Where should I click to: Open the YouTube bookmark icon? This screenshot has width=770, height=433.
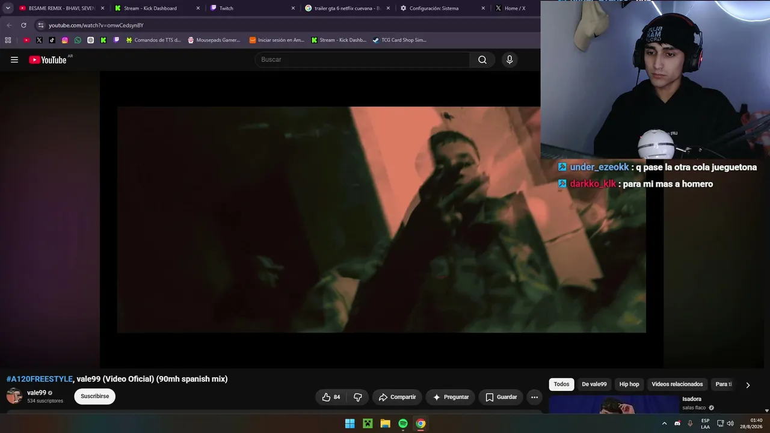pos(26,40)
